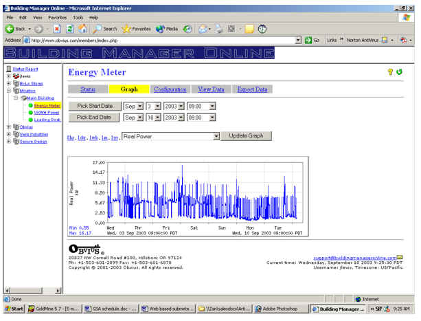Click the Refresh page icon

click(70, 29)
